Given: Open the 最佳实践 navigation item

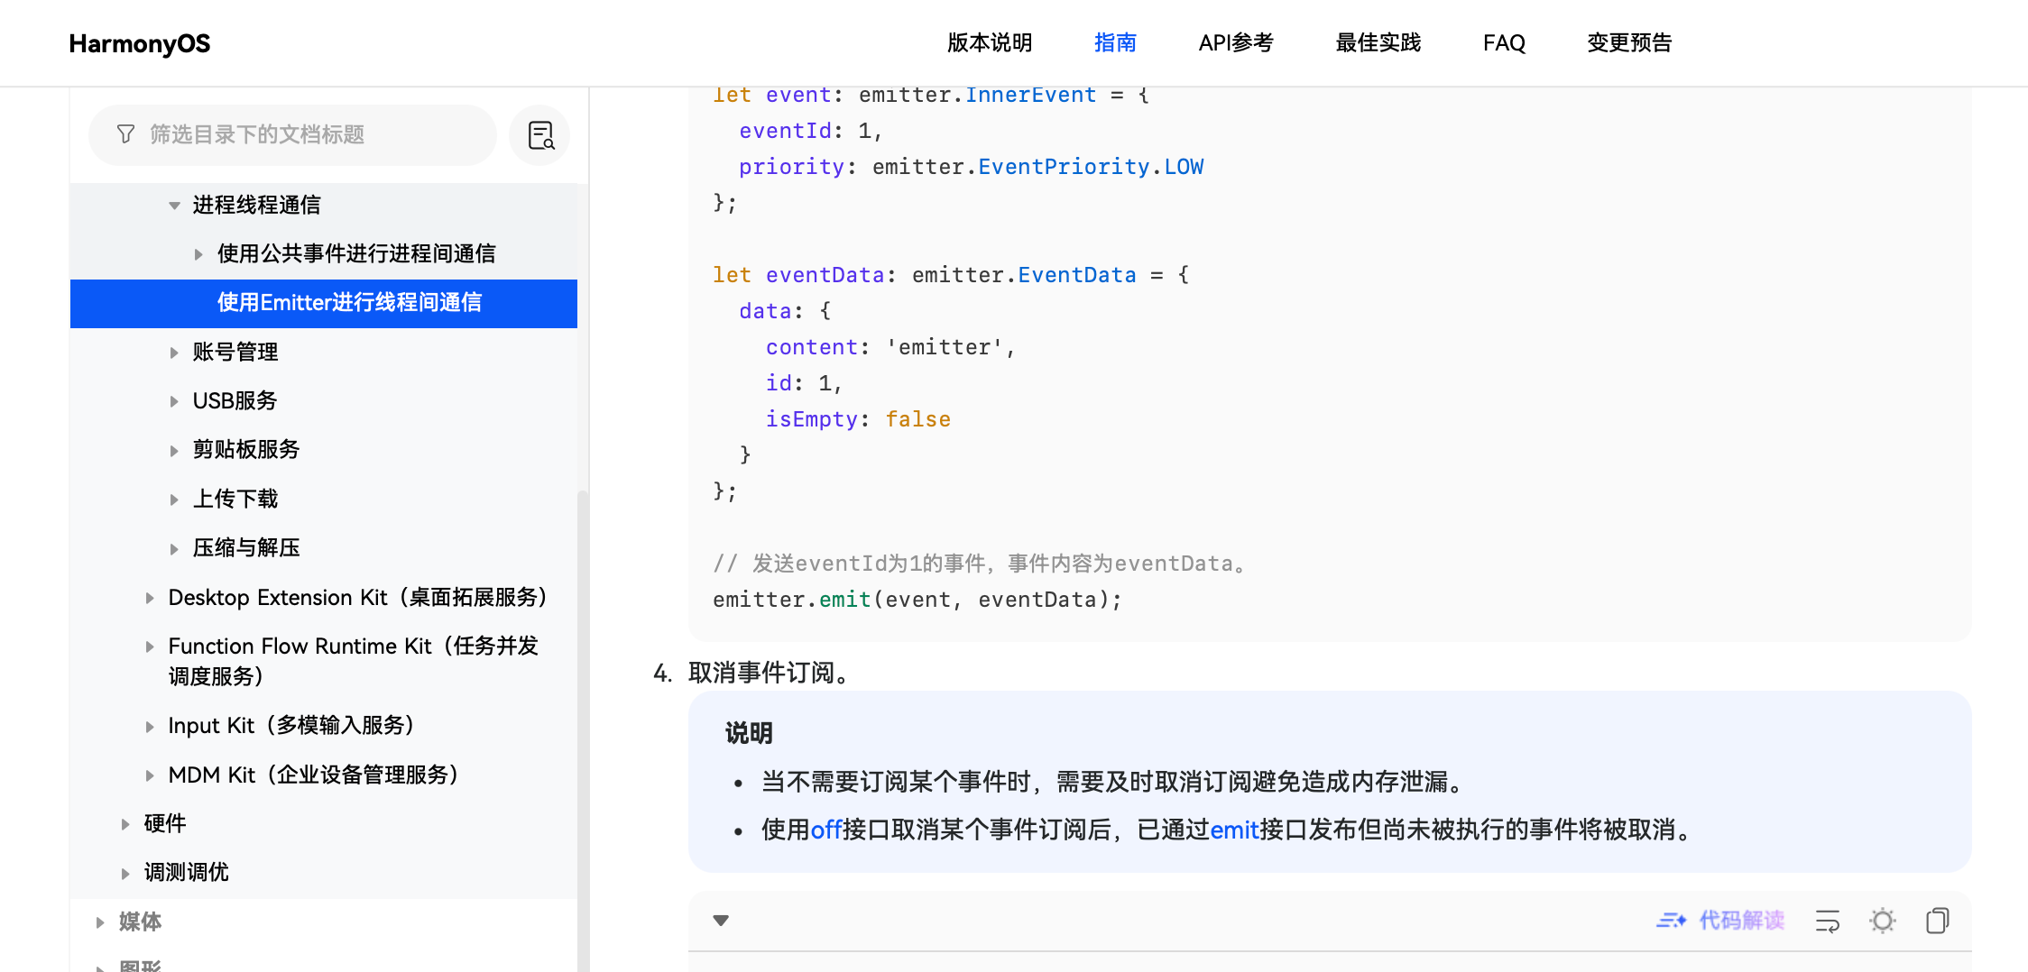Looking at the screenshot, I should click(1378, 42).
